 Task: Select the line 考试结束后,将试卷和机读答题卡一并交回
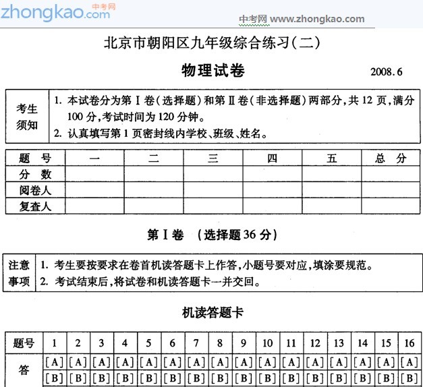pos(150,282)
